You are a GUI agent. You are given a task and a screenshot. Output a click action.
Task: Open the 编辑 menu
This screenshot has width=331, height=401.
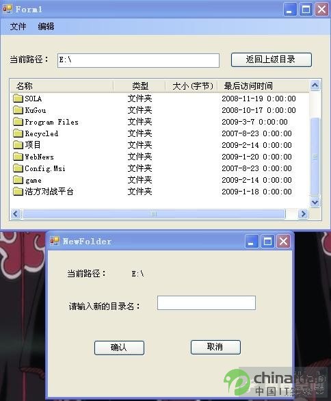(x=46, y=26)
